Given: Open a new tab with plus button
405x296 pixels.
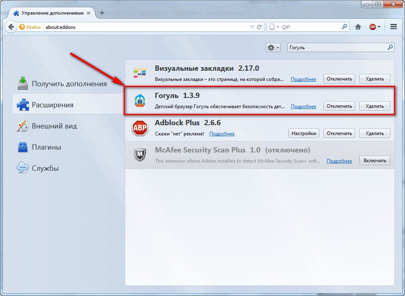Looking at the screenshot, I should pyautogui.click(x=102, y=13).
